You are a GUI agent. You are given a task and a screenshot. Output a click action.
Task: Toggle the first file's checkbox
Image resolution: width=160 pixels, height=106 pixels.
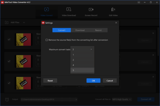tap(9, 39)
